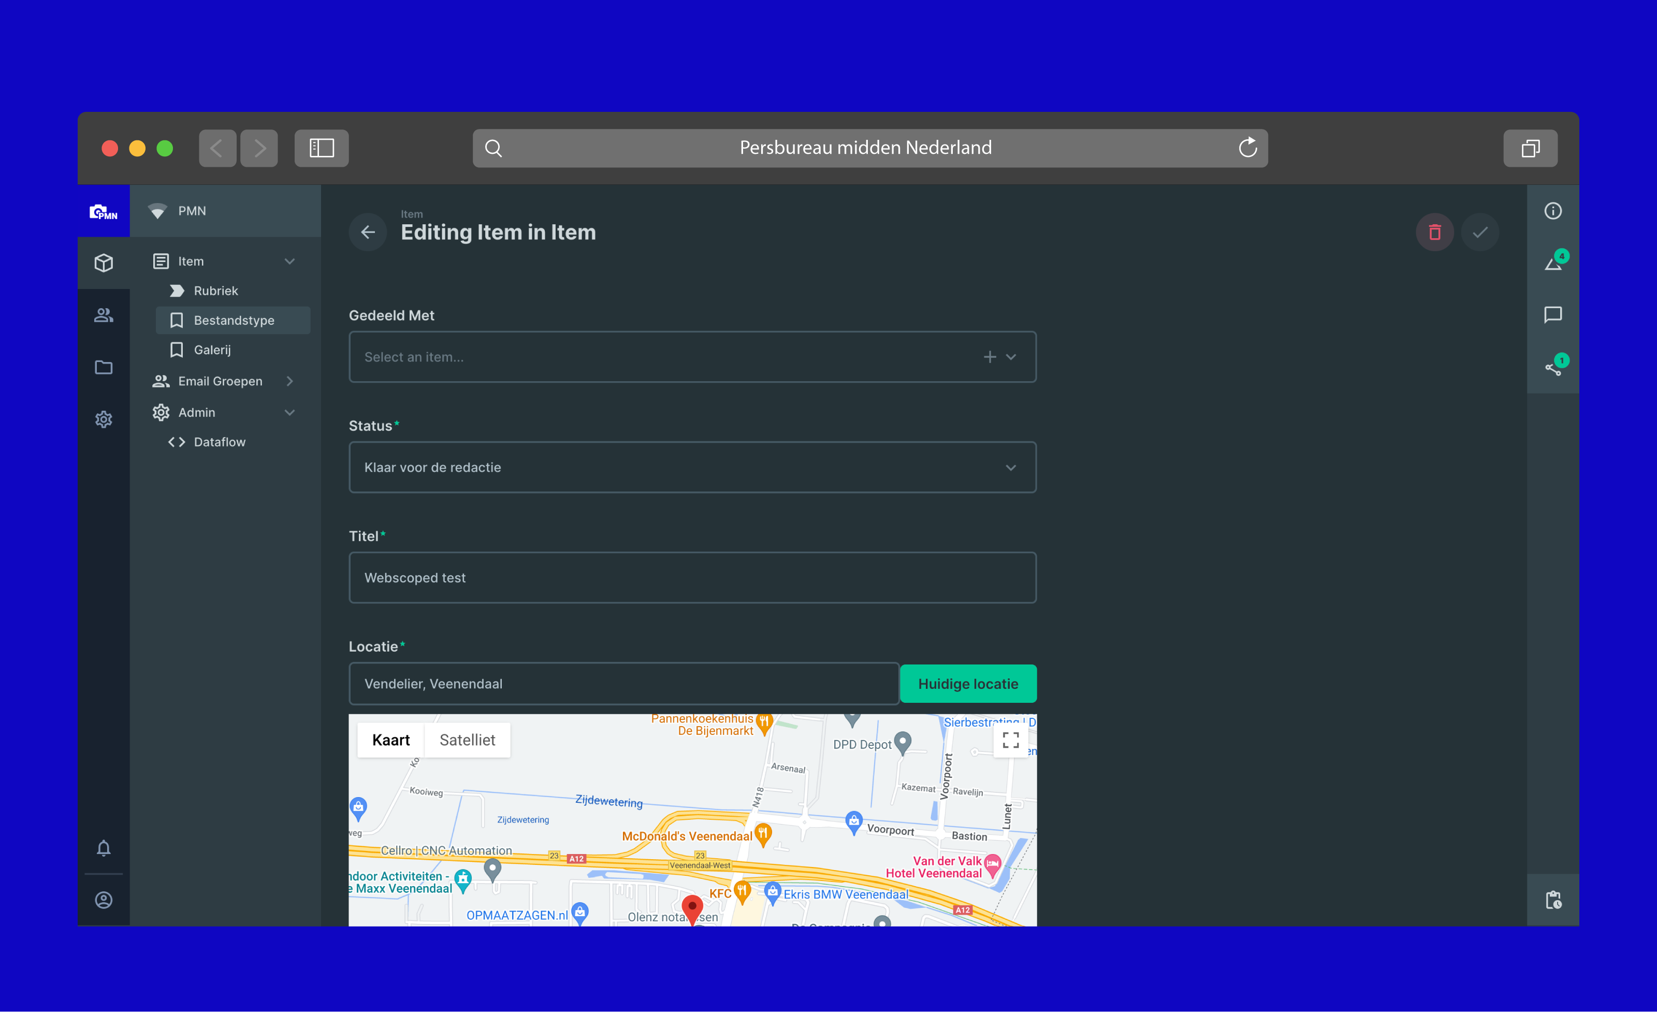Open Bestandstype in the sidebar
The height and width of the screenshot is (1012, 1657).
[x=234, y=321]
